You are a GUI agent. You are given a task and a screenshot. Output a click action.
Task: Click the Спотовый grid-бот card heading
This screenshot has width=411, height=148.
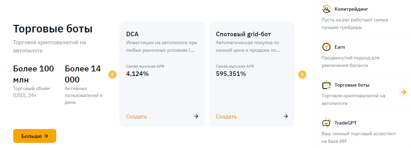click(x=243, y=34)
